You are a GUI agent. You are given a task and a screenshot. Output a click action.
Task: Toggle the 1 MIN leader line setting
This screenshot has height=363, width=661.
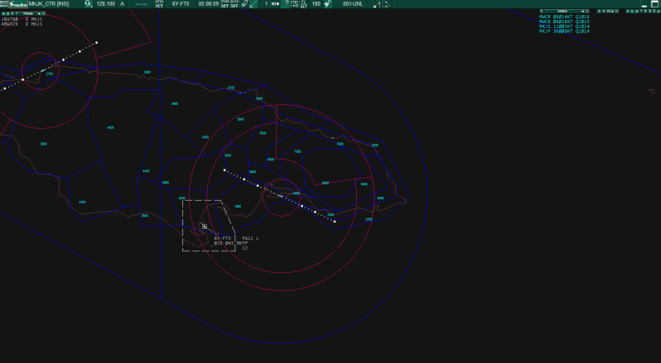coord(273,4)
